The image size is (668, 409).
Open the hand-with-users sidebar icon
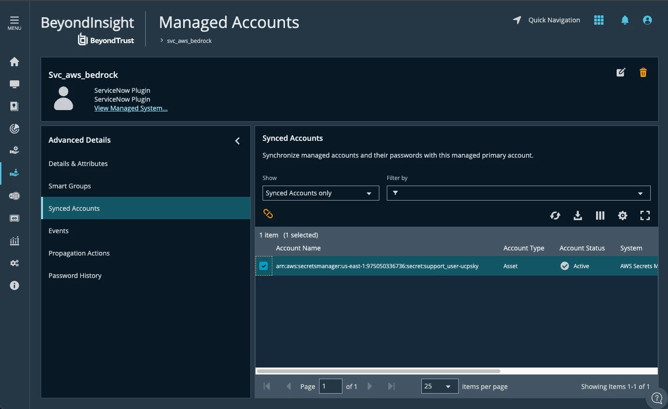(14, 150)
